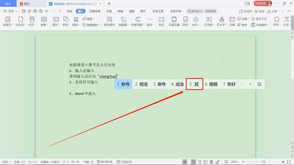Screen dimensions: 294x165
Task: Toggle 拼写检查 spell check in status bar
Action: tap(106, 162)
